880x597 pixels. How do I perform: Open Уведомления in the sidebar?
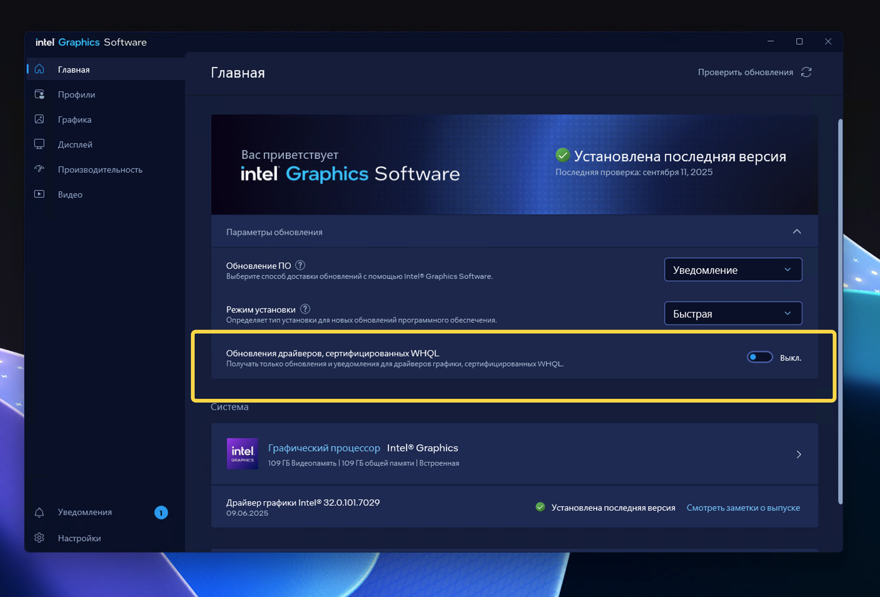(x=106, y=513)
